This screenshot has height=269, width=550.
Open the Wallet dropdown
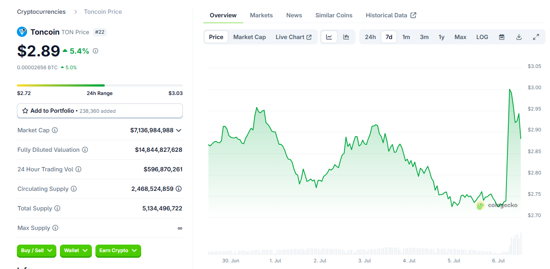pos(76,251)
